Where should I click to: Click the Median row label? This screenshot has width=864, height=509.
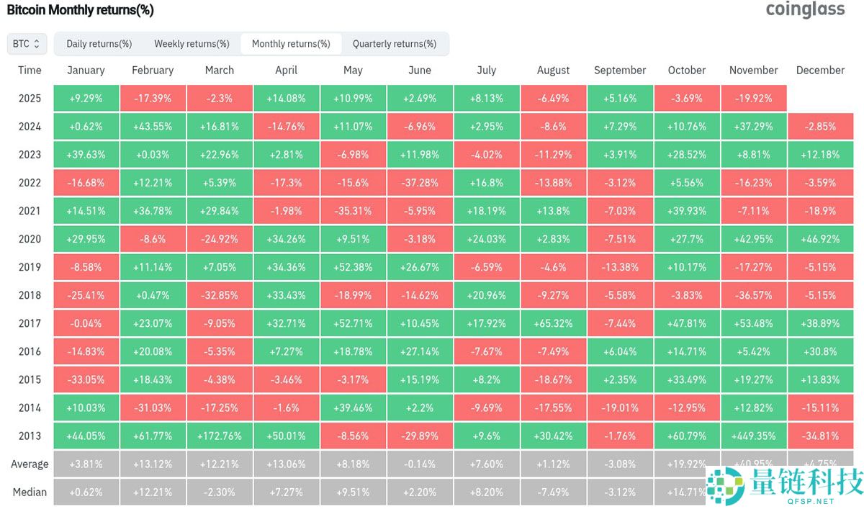pos(30,492)
